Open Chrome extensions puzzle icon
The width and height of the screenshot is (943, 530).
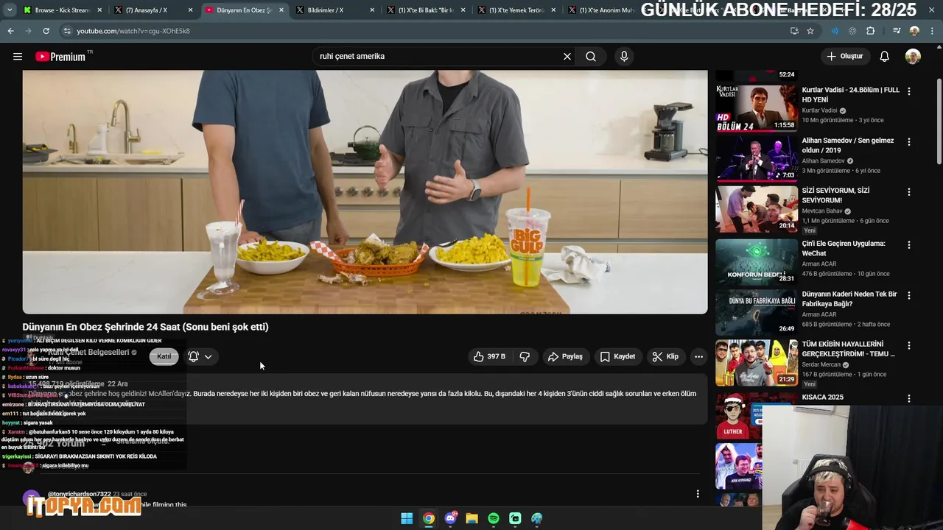point(871,31)
